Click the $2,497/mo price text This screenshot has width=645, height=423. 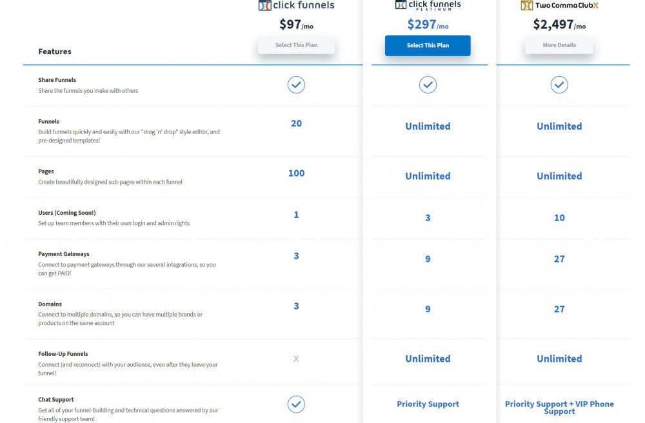click(559, 25)
